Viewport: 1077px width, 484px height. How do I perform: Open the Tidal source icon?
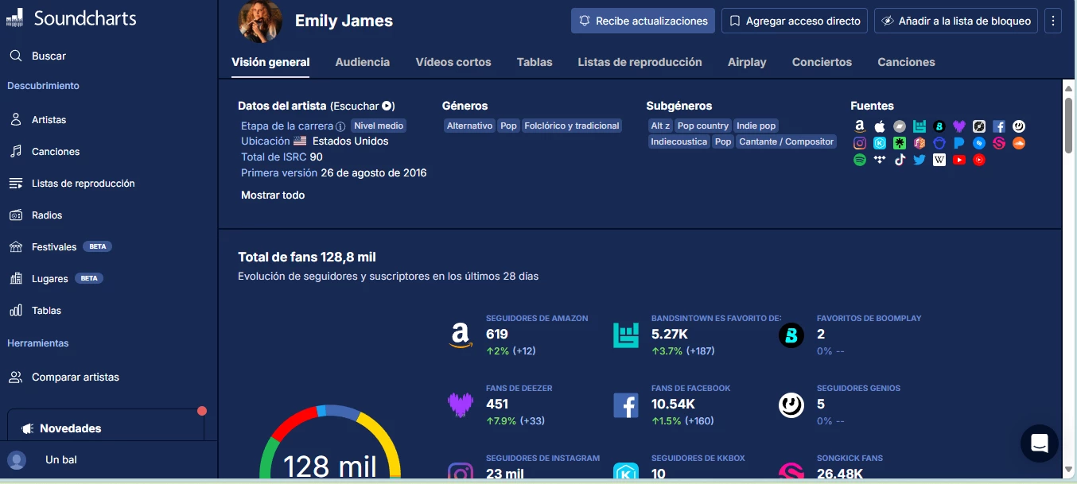(880, 160)
